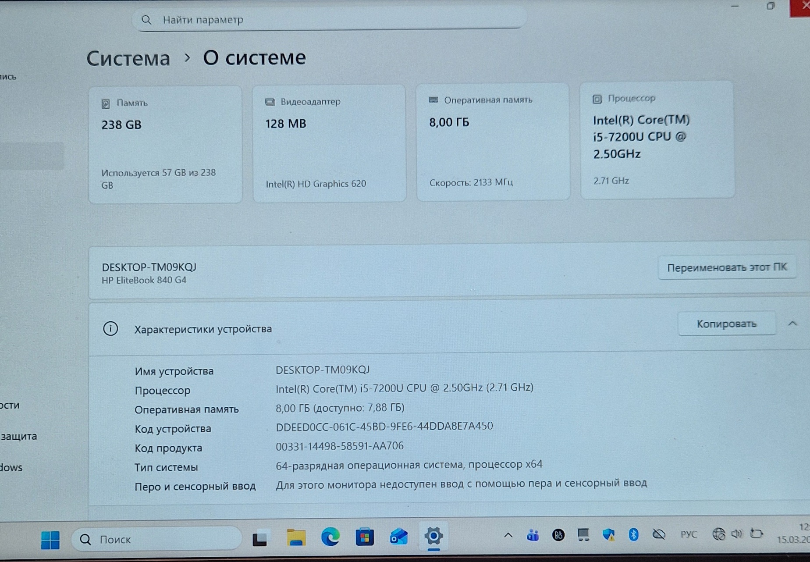The image size is (810, 562).
Task: Switch the РУС input language indicator
Action: point(689,534)
